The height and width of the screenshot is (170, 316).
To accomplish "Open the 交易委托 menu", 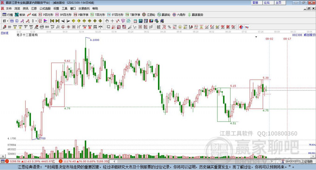I will click(84, 8).
